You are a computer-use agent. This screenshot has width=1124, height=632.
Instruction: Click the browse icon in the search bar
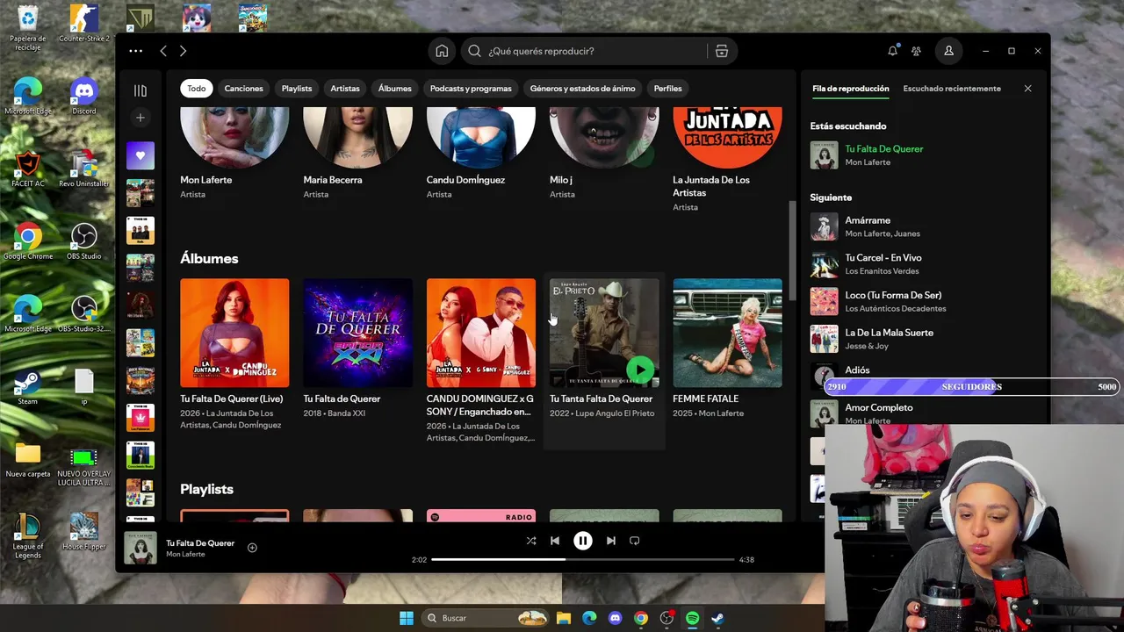click(722, 51)
